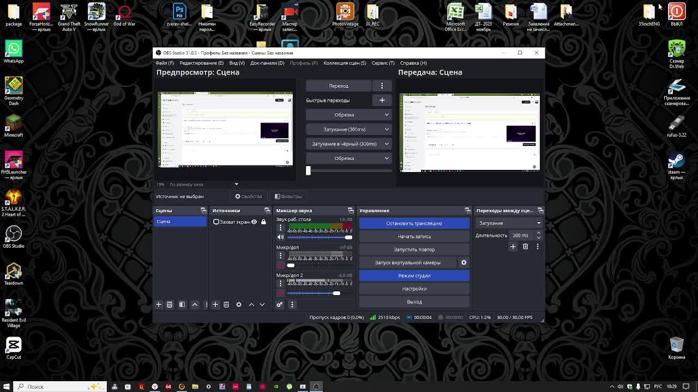
Task: Move source down in Sources dock
Action: 262,304
